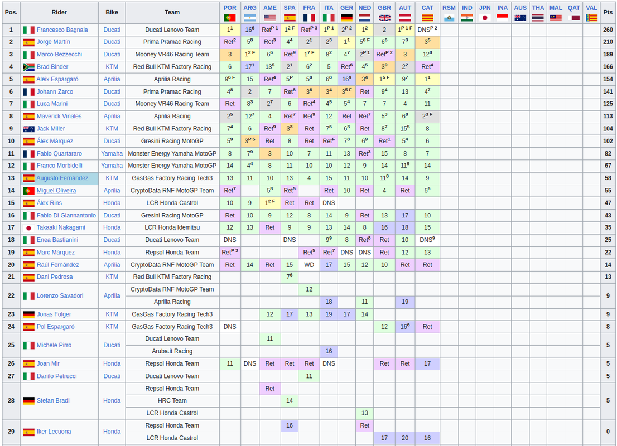Viewport: 617px width, 446px height.
Task: Open the RSM race column header link
Action: point(449,8)
